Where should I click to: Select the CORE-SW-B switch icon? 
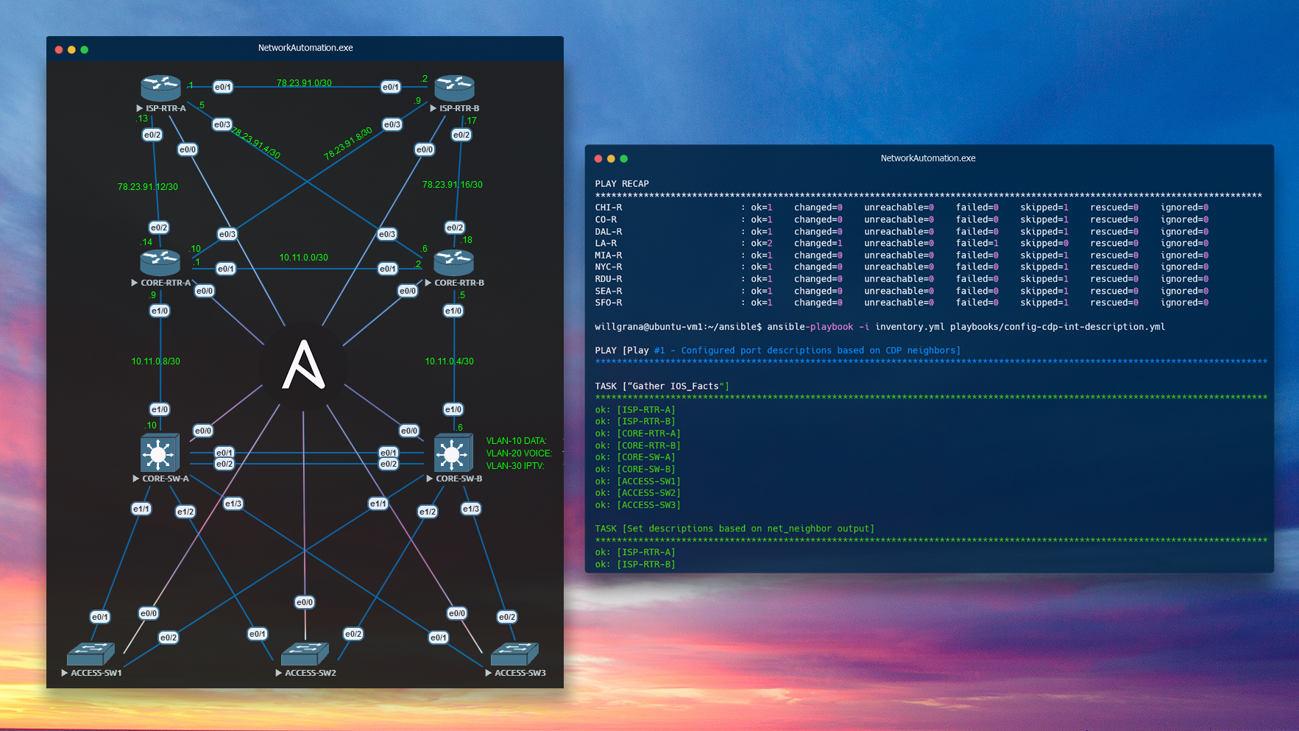(453, 453)
